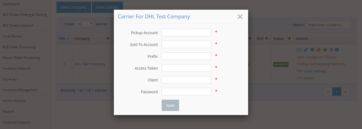Open Reports sidebar item

[25, 112]
